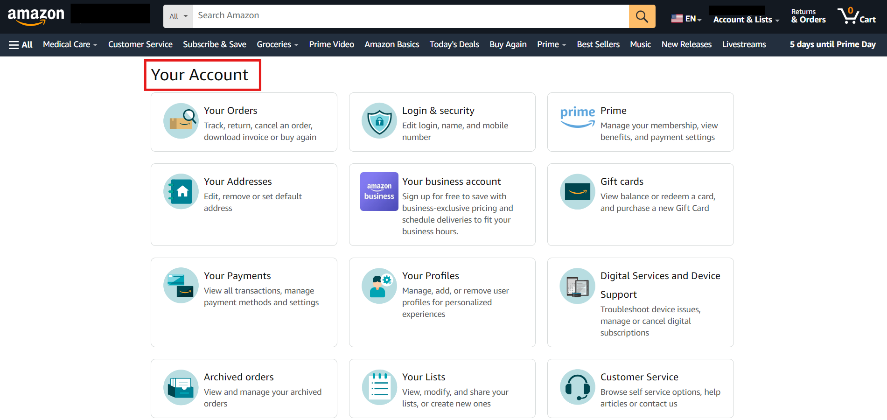Click 'View, modify, and share your lists' text
Viewport: 887px width, 420px height.
455,398
